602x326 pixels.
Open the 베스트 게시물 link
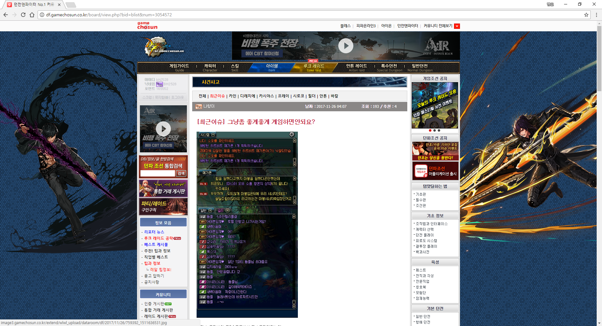[x=156, y=244]
